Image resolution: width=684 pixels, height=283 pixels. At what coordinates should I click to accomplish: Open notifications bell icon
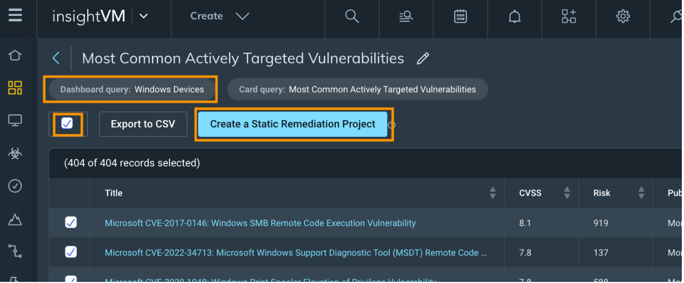click(514, 16)
